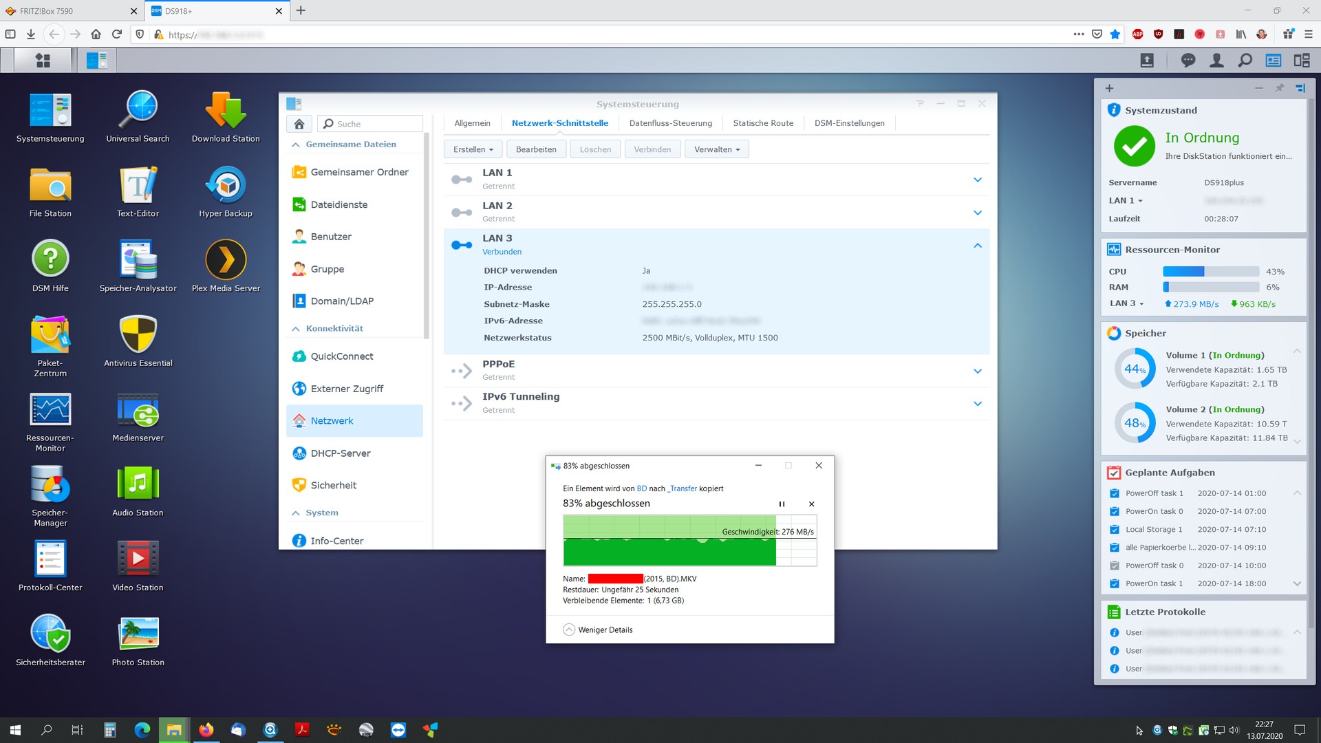
Task: Switch to the Datenfluss-Steuerung tab
Action: pos(670,123)
